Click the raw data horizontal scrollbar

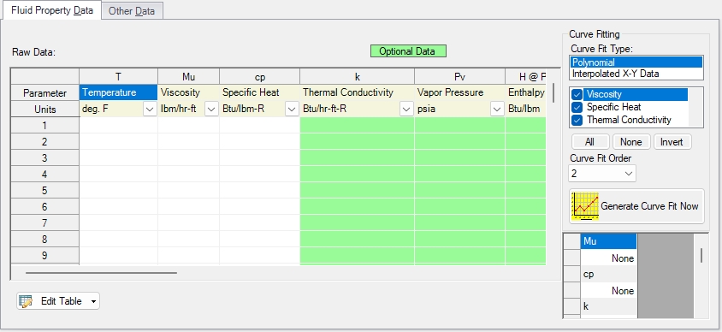click(x=101, y=273)
